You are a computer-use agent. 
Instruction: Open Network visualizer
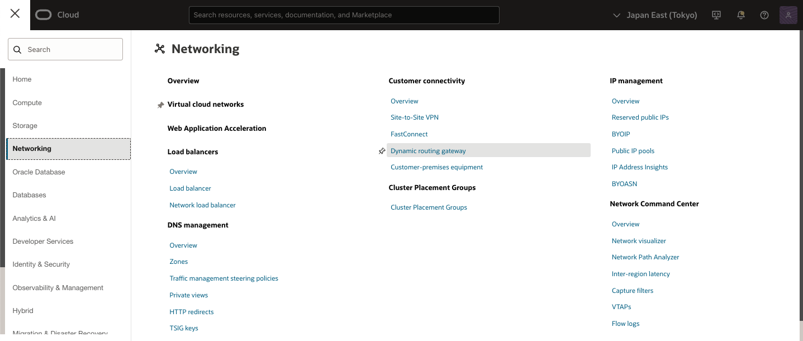click(x=639, y=241)
